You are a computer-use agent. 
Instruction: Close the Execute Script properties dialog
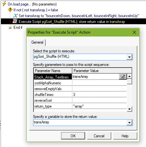point(134,32)
